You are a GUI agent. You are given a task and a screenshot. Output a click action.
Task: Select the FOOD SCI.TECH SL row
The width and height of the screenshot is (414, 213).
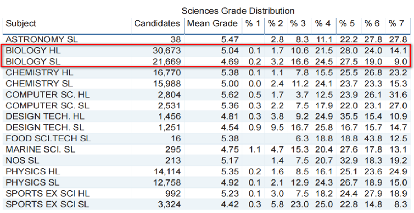(x=207, y=138)
